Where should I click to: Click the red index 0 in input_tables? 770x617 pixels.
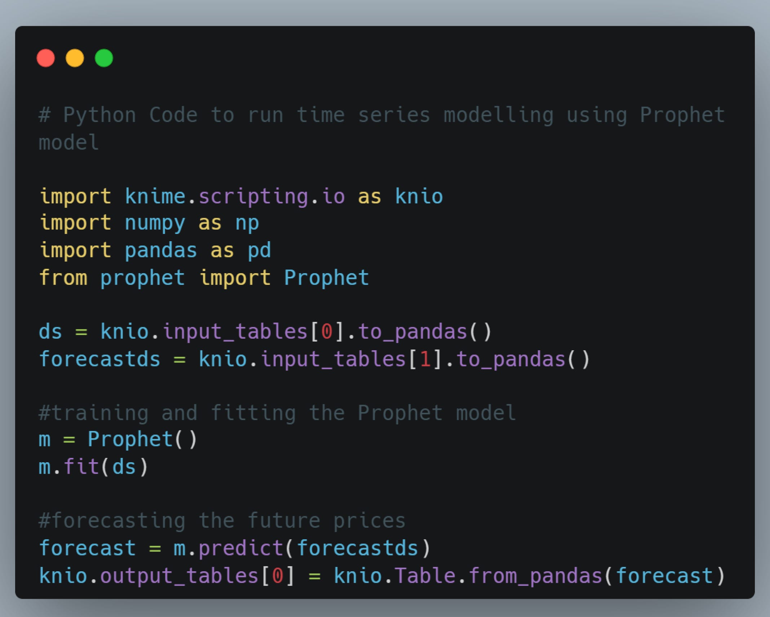(327, 331)
